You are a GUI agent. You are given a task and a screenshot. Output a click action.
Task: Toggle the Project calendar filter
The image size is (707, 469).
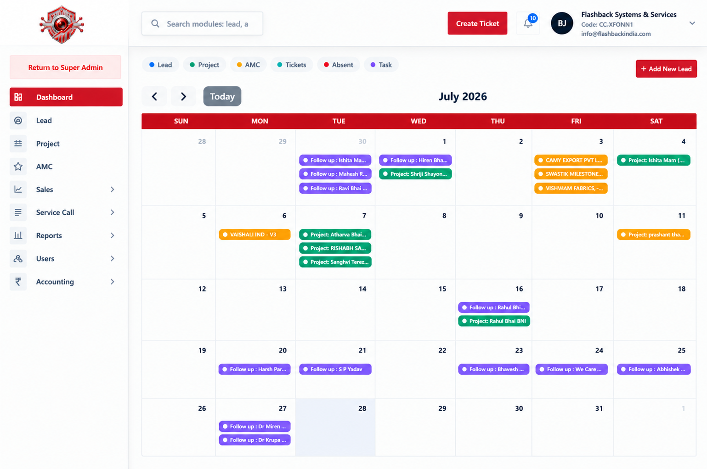point(204,65)
